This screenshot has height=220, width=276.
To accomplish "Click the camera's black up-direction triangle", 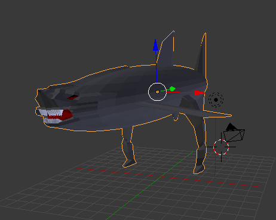I will pos(231,127).
